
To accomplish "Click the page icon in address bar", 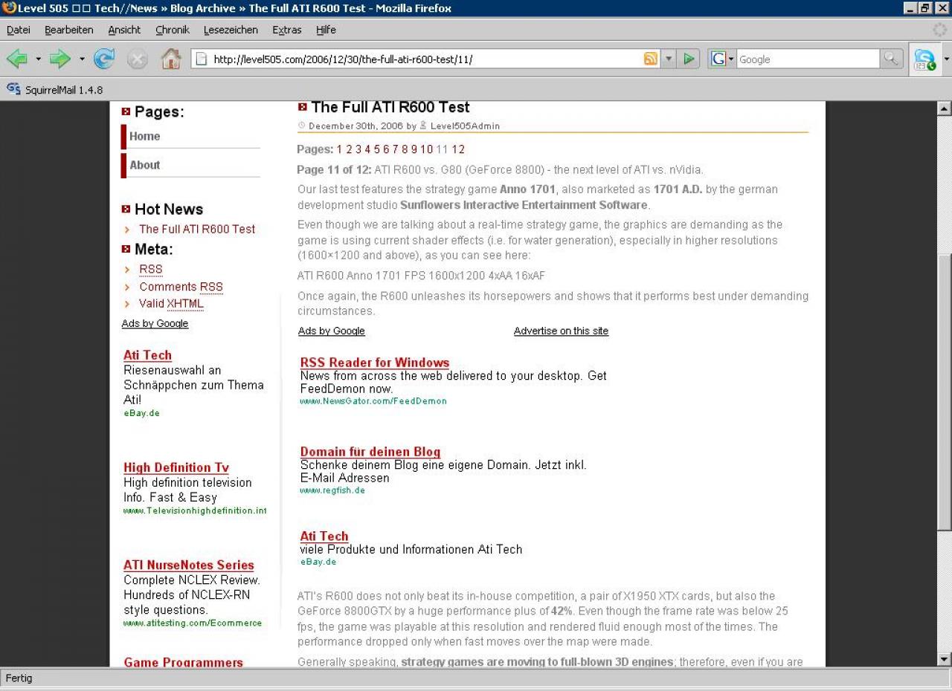I will pos(201,59).
